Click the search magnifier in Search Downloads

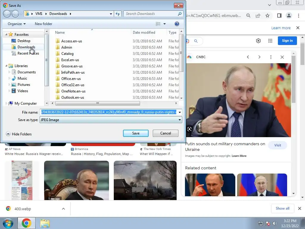[180, 14]
